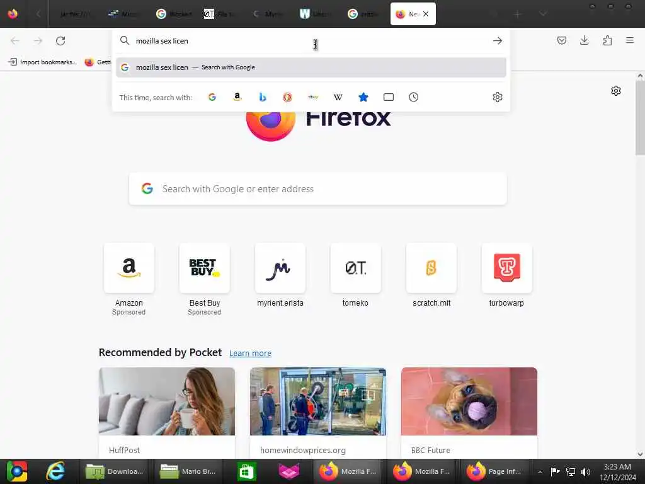
Task: Switch to the tab with W favicon
Action: (x=316, y=14)
